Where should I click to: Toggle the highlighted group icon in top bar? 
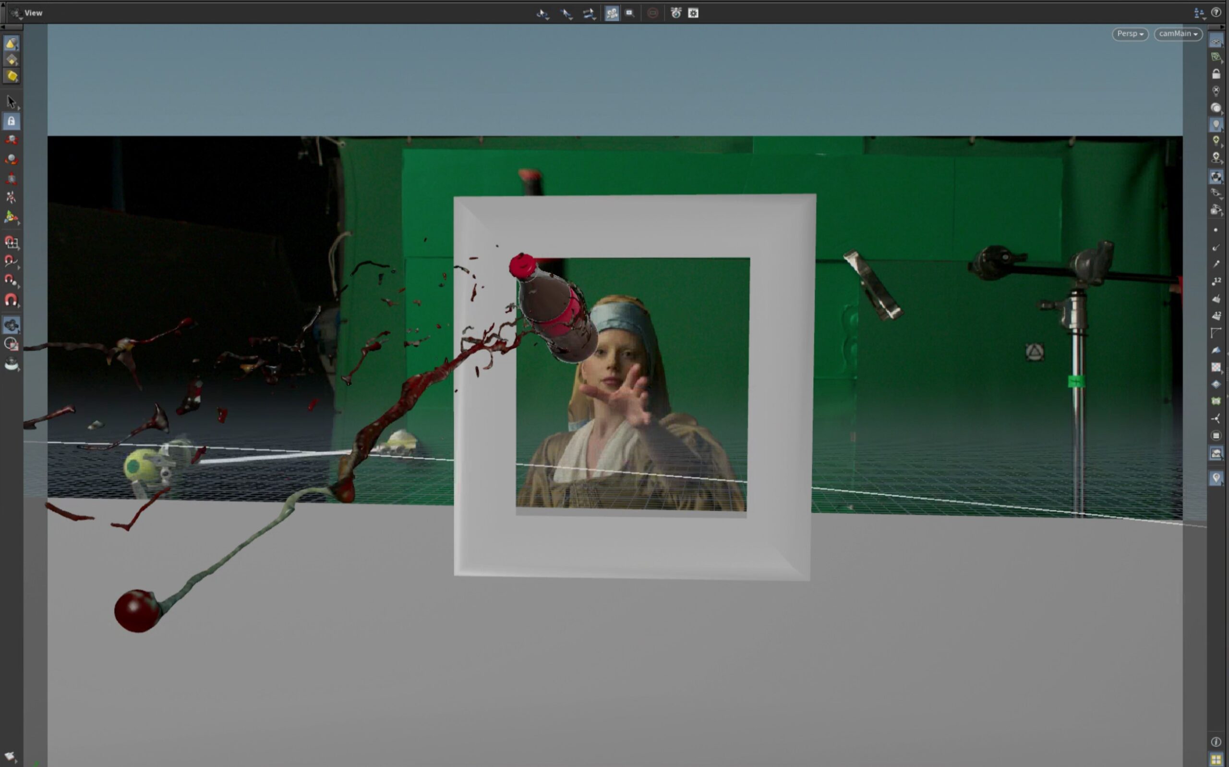click(x=612, y=14)
